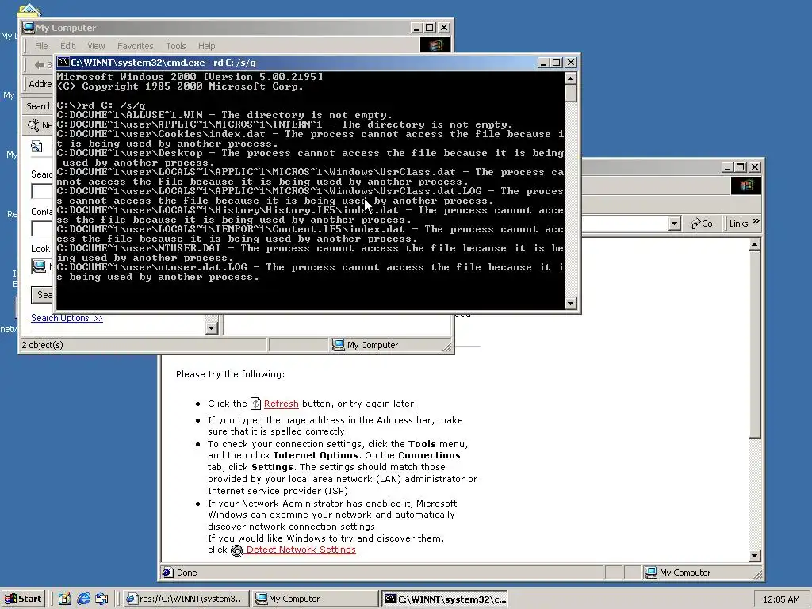Click Detect Network Settings link
This screenshot has height=609, width=812.
301,550
